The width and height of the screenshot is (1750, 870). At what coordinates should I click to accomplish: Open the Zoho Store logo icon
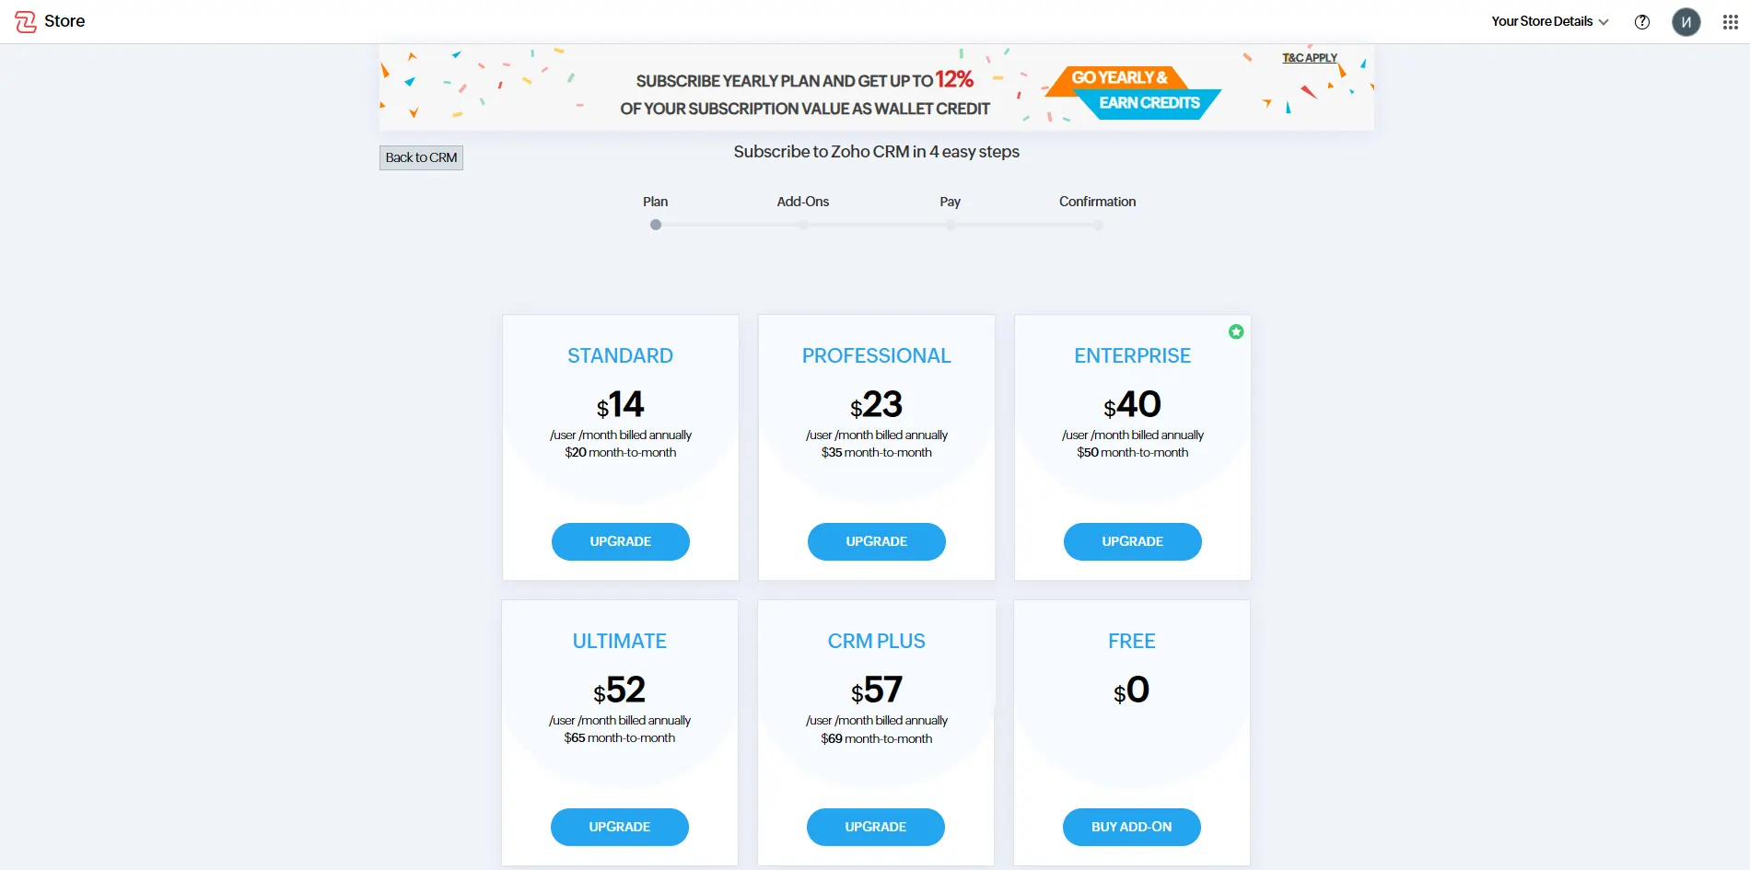point(26,21)
